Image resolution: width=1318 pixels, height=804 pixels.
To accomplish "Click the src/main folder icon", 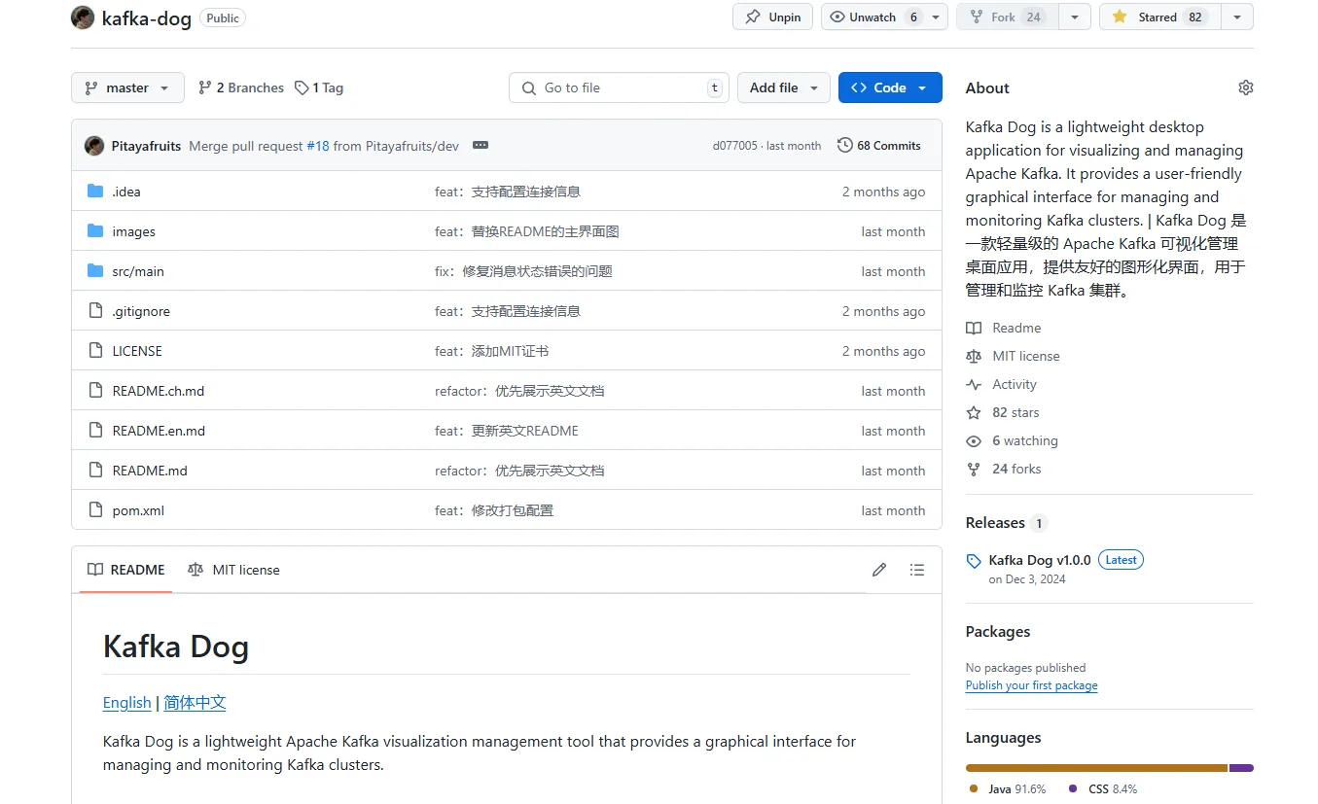I will (x=95, y=271).
